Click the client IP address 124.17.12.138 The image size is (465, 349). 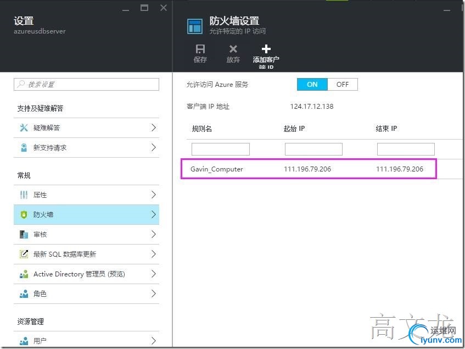coord(312,106)
